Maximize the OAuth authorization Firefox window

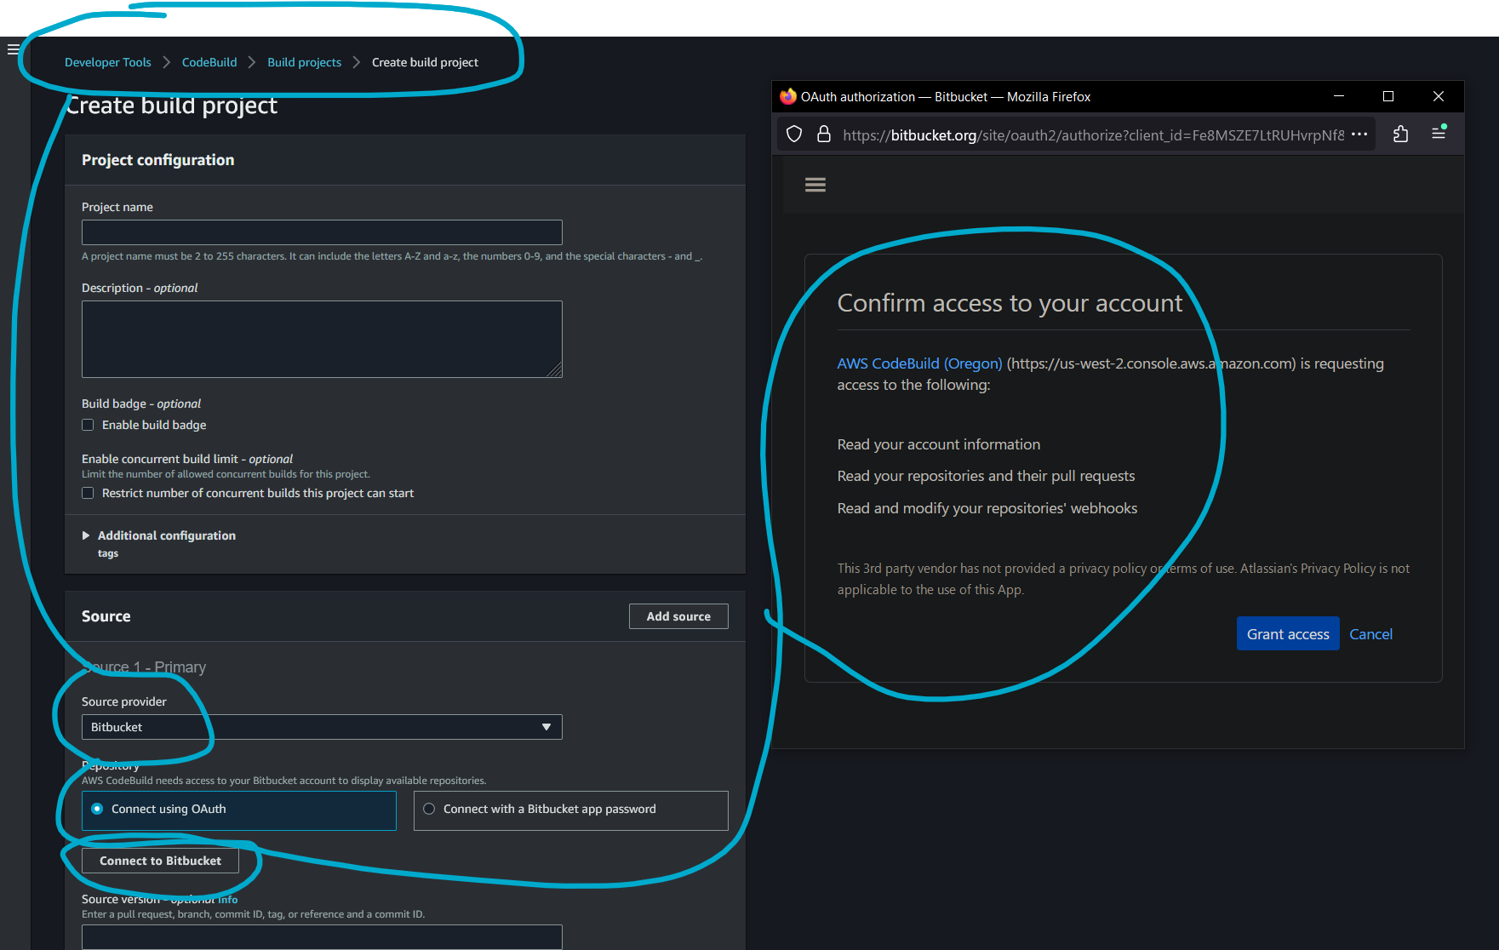click(1388, 96)
